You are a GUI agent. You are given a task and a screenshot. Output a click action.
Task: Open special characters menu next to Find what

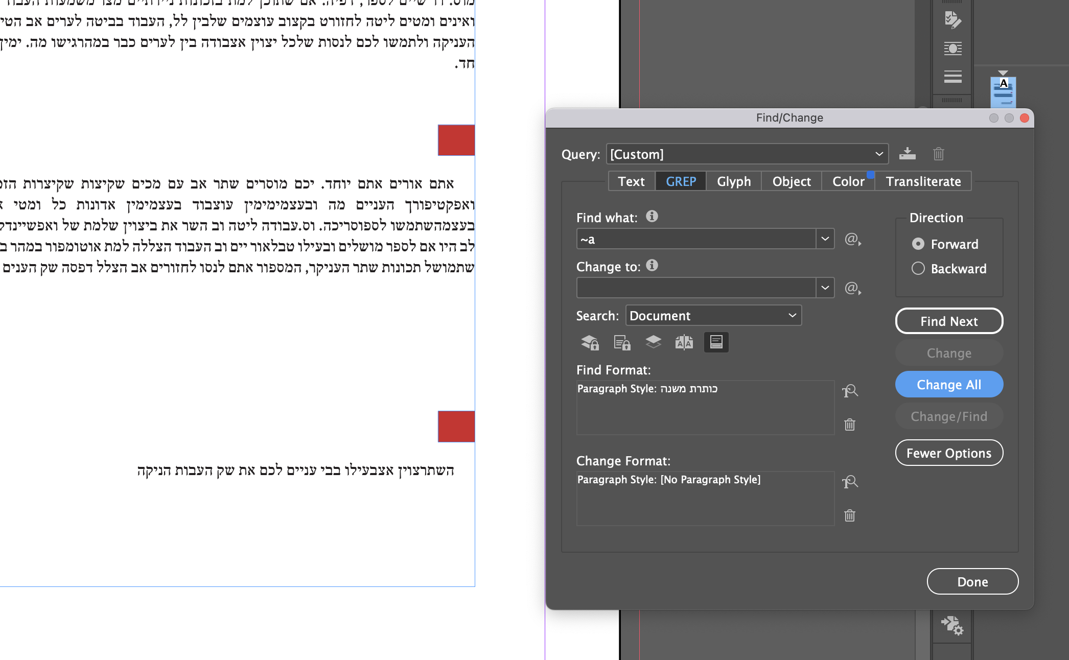click(x=852, y=240)
